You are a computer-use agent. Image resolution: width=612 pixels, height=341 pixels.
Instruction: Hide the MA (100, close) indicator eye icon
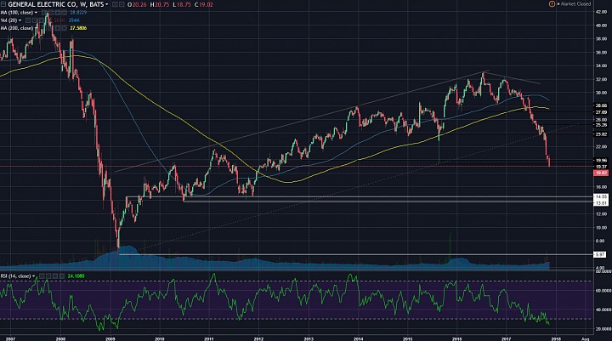coord(43,13)
